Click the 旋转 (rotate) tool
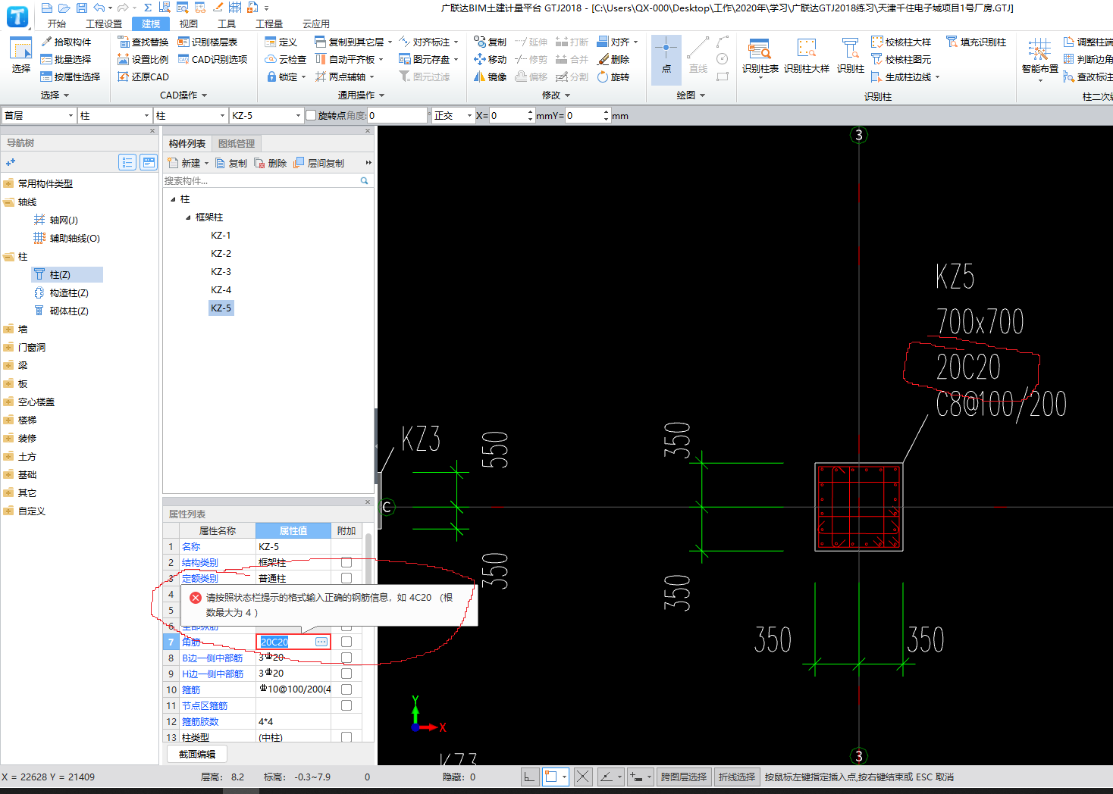The image size is (1113, 794). tap(613, 77)
